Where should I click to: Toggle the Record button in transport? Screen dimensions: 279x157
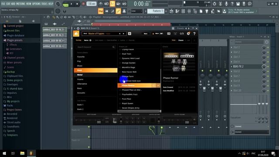(83, 4)
